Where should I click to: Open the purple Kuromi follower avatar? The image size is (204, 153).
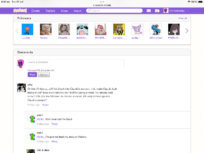point(137,29)
